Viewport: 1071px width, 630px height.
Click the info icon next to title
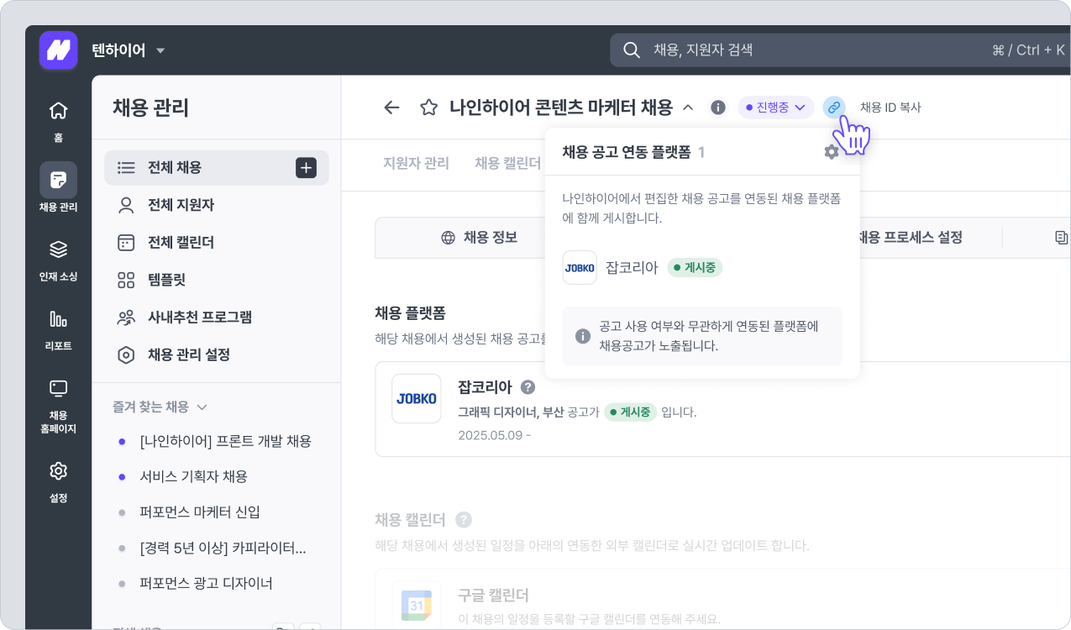point(718,108)
